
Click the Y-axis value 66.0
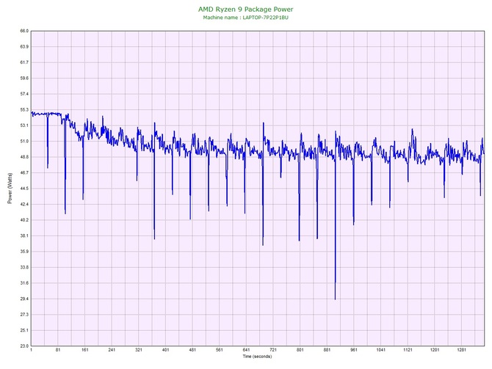[x=24, y=31]
